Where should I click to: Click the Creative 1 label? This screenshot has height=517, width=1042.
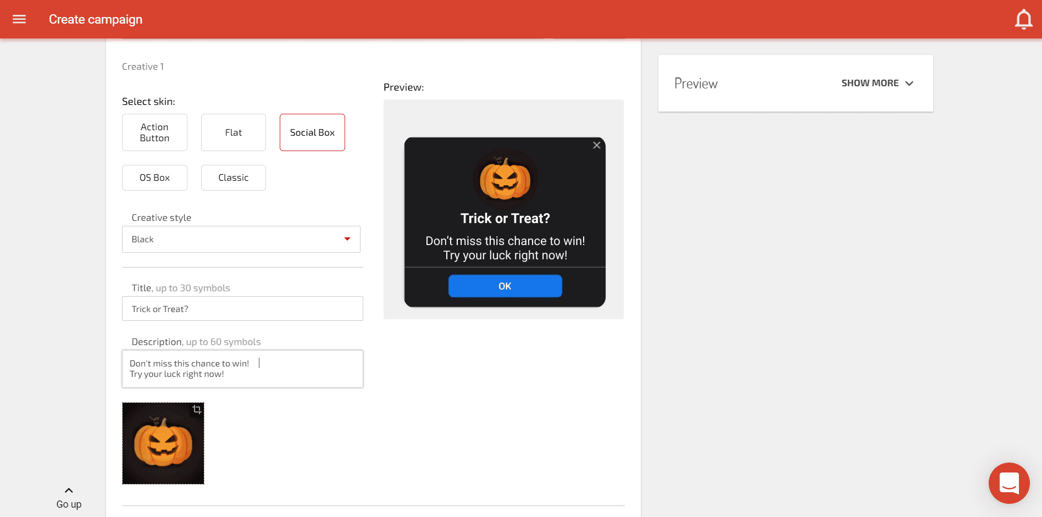pyautogui.click(x=143, y=66)
